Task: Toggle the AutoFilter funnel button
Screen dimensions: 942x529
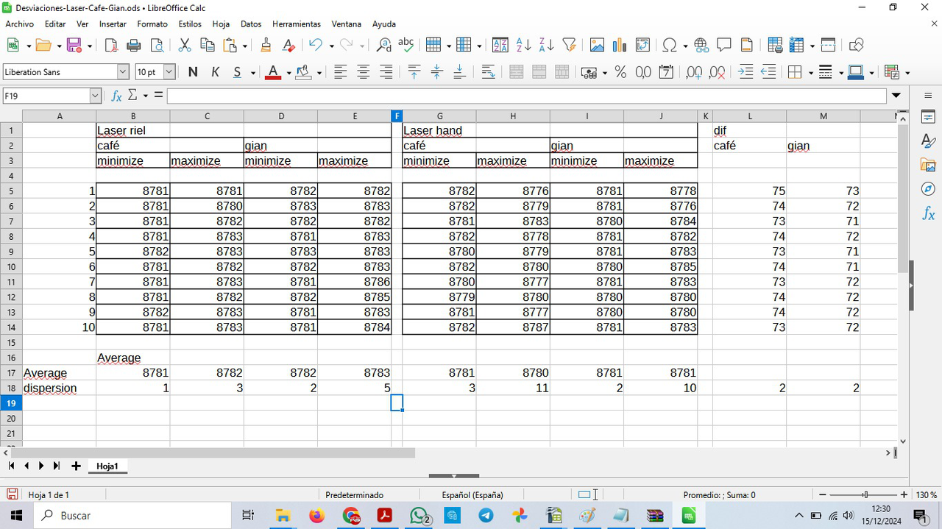Action: (569, 46)
